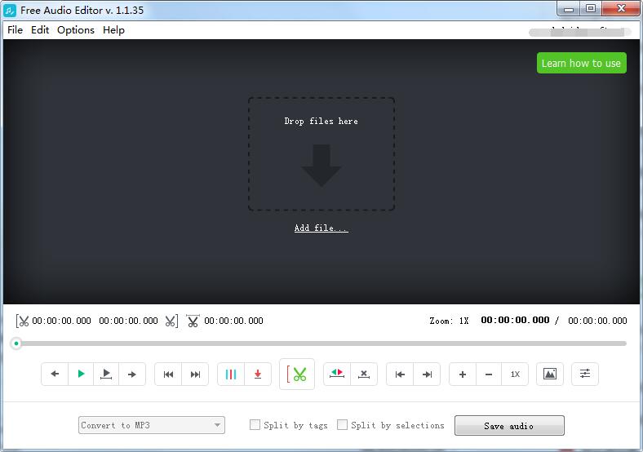Click the red-green invert selection icon
Viewport: 643px width, 452px height.
pos(337,374)
